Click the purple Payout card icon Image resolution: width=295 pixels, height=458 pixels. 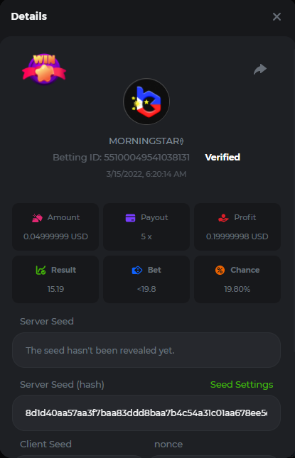tap(130, 218)
